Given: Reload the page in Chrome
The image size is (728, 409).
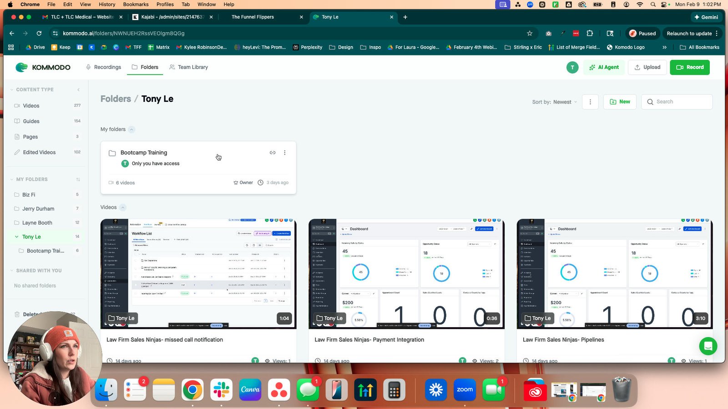Looking at the screenshot, I should pos(39,33).
